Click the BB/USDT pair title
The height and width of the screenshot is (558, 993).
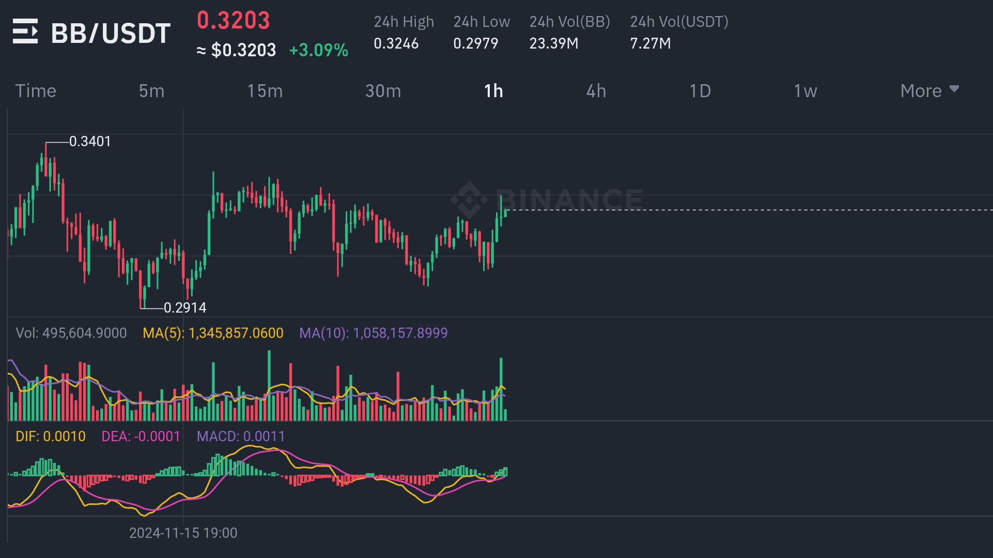click(x=111, y=33)
